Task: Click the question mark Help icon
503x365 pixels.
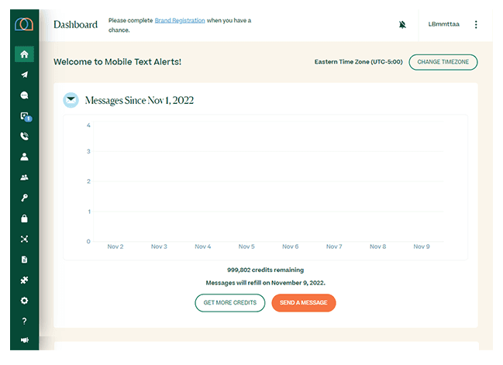Action: pos(24,321)
